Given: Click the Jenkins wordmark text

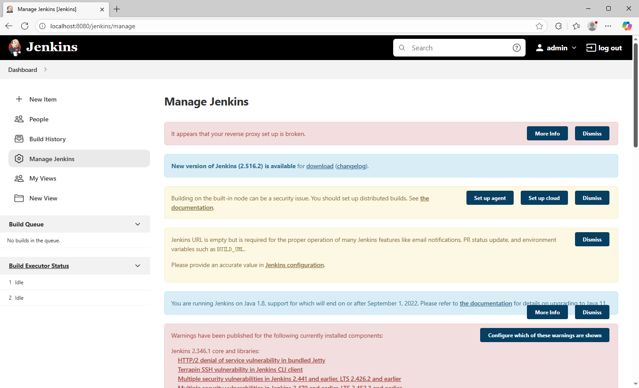Looking at the screenshot, I should coord(52,47).
